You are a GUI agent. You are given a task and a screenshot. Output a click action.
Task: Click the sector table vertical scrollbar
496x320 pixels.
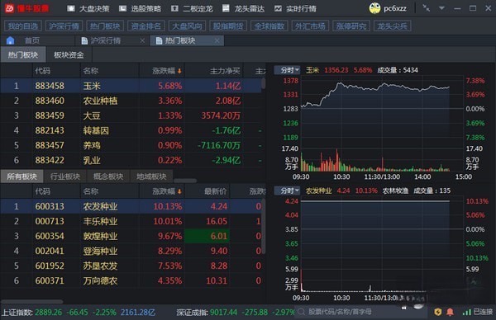pos(264,83)
